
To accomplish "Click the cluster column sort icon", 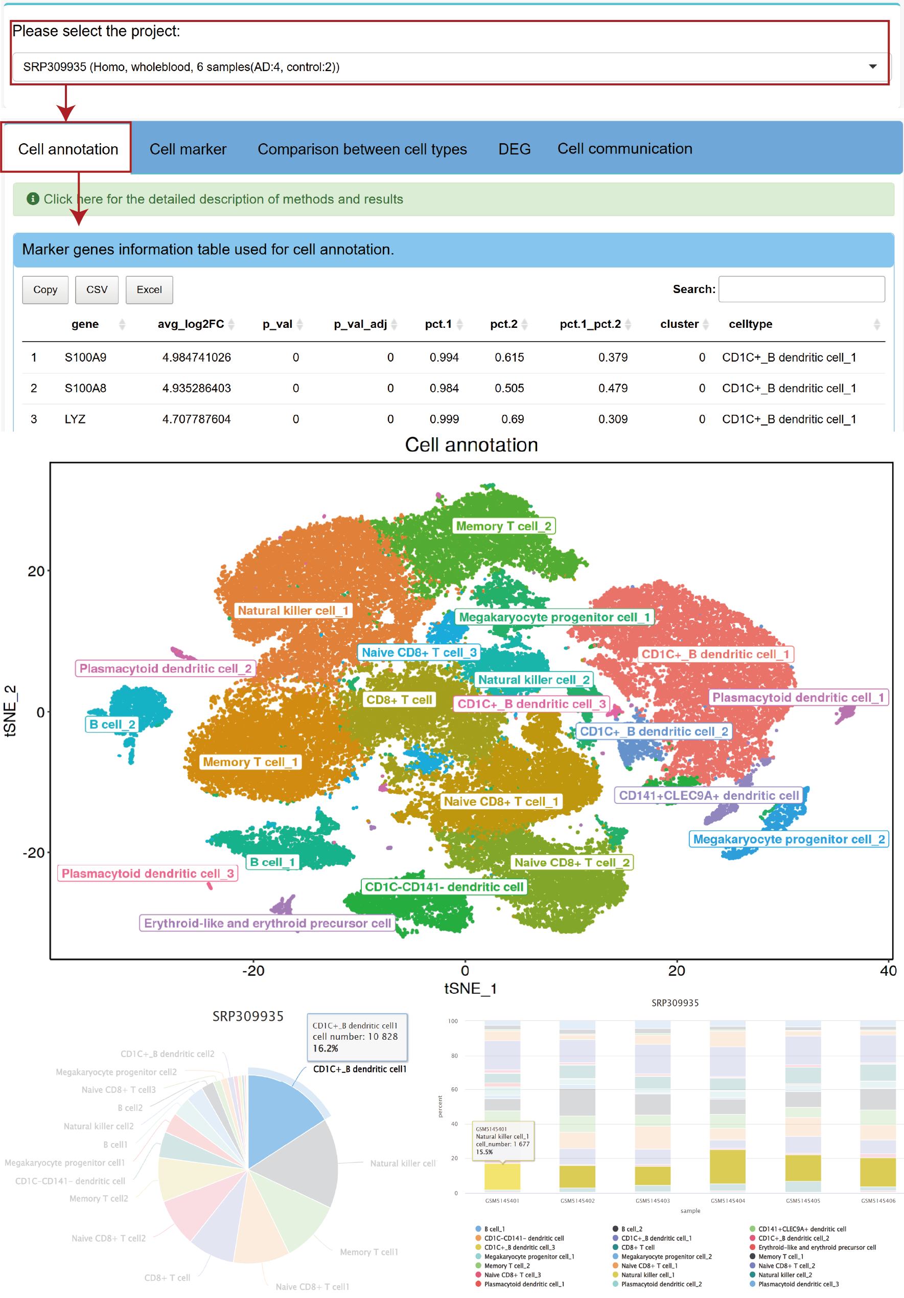I will click(706, 324).
